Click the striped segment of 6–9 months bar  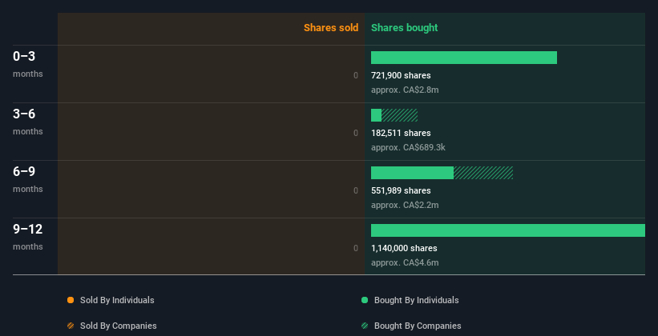483,173
